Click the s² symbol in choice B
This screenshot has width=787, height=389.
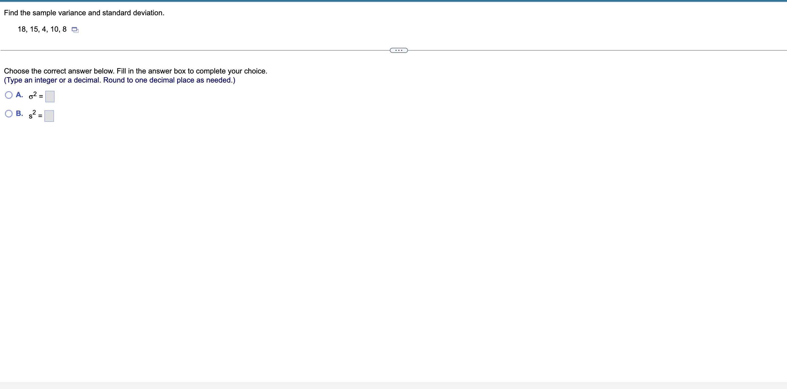tap(32, 114)
